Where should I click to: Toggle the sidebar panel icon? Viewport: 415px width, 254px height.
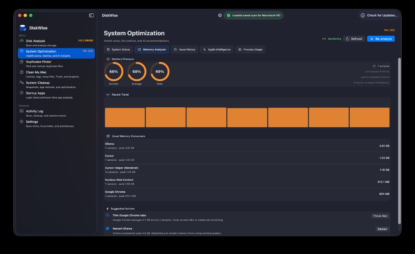[x=91, y=15]
